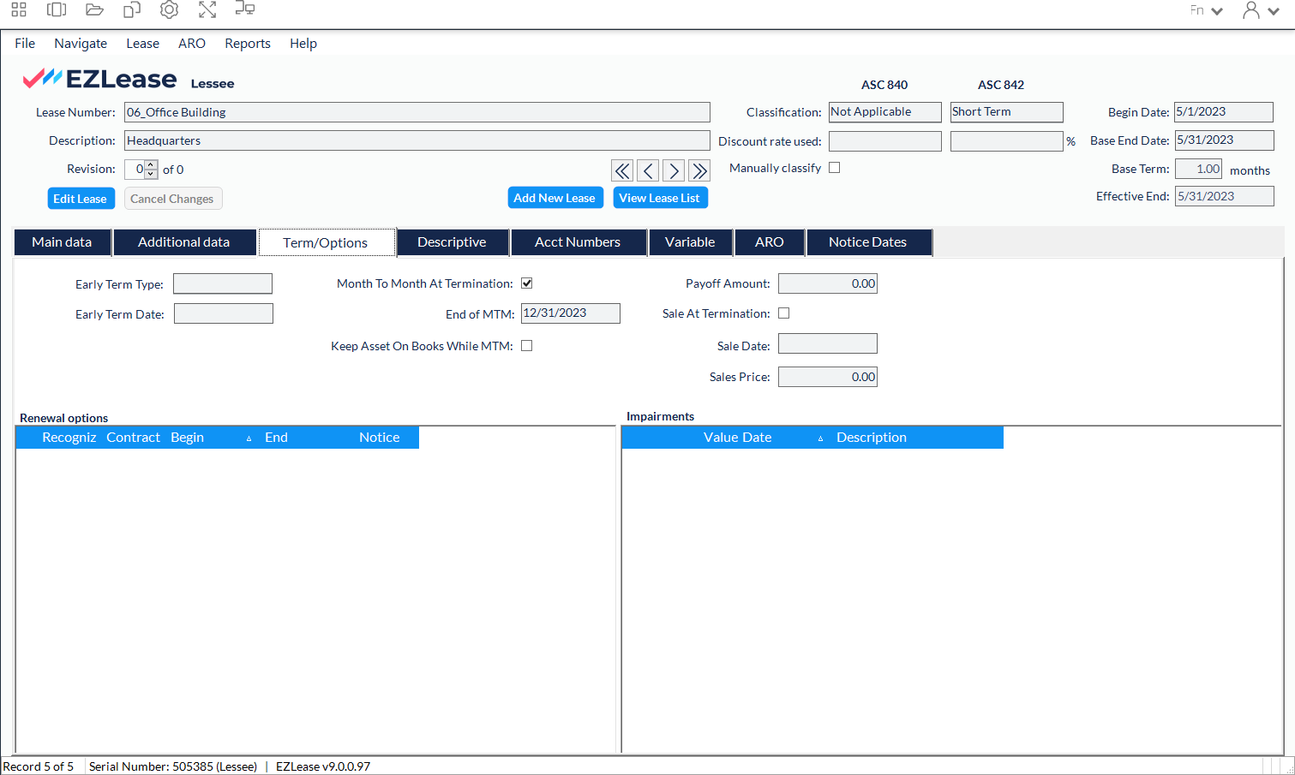1295x775 pixels.
Task: Switch to Descriptive tab
Action: click(x=453, y=242)
